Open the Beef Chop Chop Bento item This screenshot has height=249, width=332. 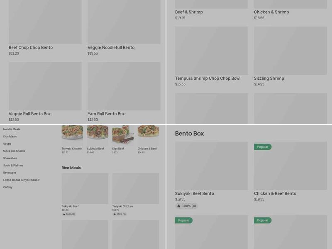click(x=30, y=47)
